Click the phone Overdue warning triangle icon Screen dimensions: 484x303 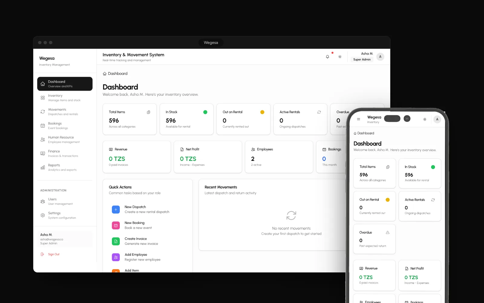(388, 233)
